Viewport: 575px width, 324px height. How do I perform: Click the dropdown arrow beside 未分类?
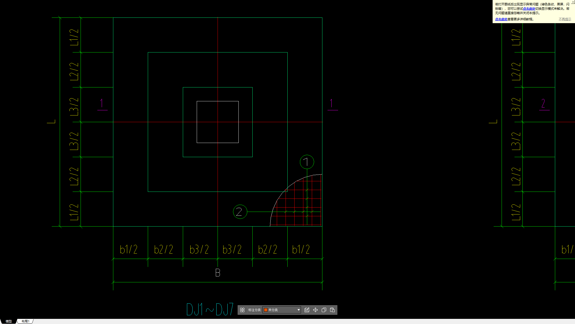[299, 310]
